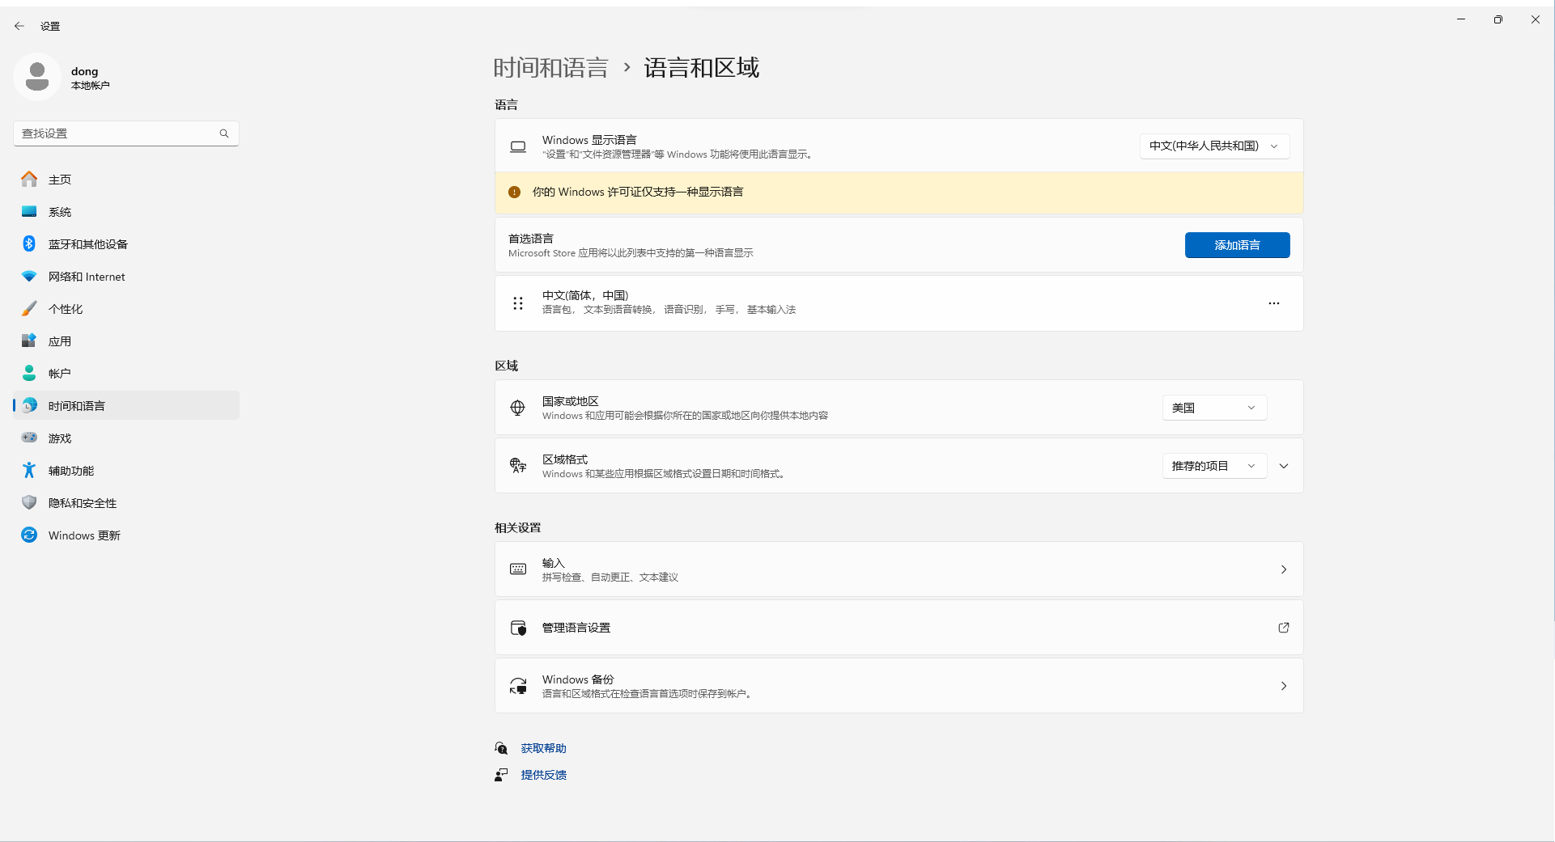Click the license warning icon
This screenshot has width=1555, height=842.
(x=514, y=193)
